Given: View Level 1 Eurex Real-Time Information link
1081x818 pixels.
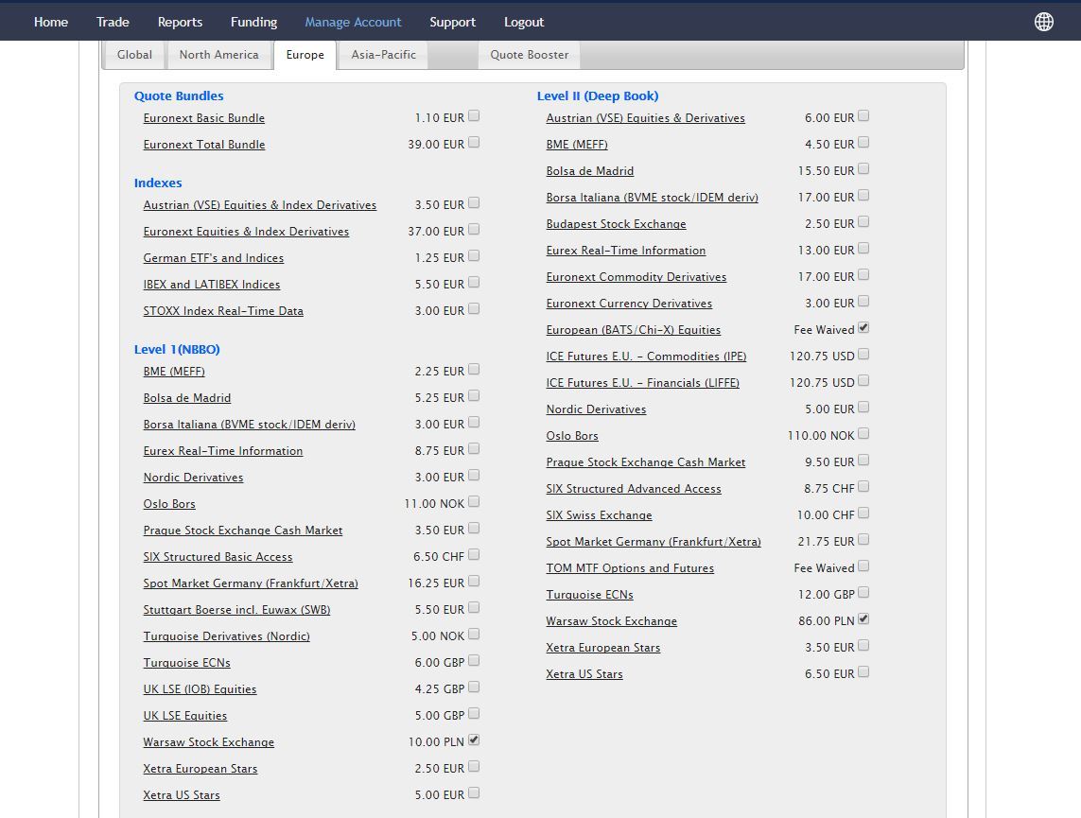Looking at the screenshot, I should [222, 451].
